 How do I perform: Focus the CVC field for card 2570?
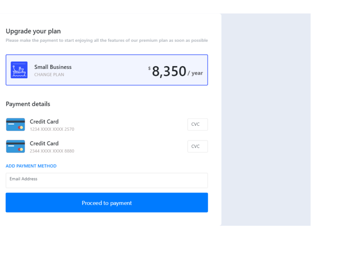(197, 125)
